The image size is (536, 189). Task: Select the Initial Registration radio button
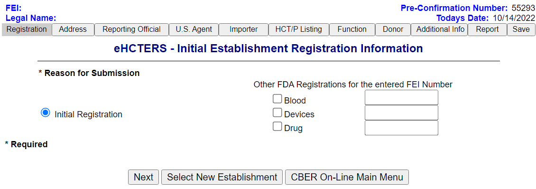[46, 113]
